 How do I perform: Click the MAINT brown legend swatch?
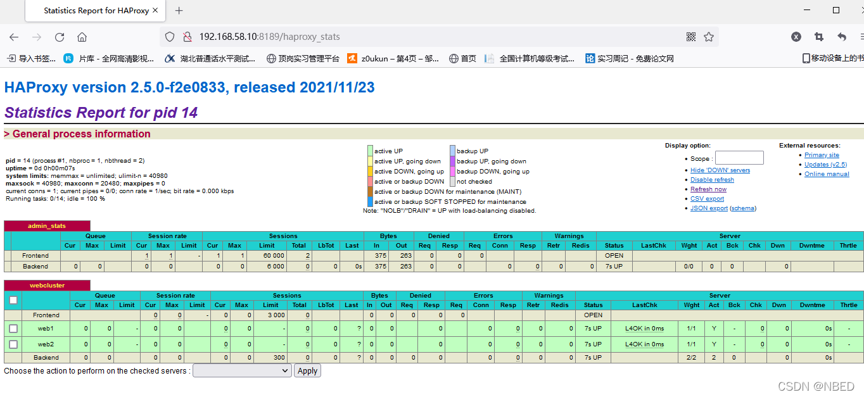click(370, 191)
